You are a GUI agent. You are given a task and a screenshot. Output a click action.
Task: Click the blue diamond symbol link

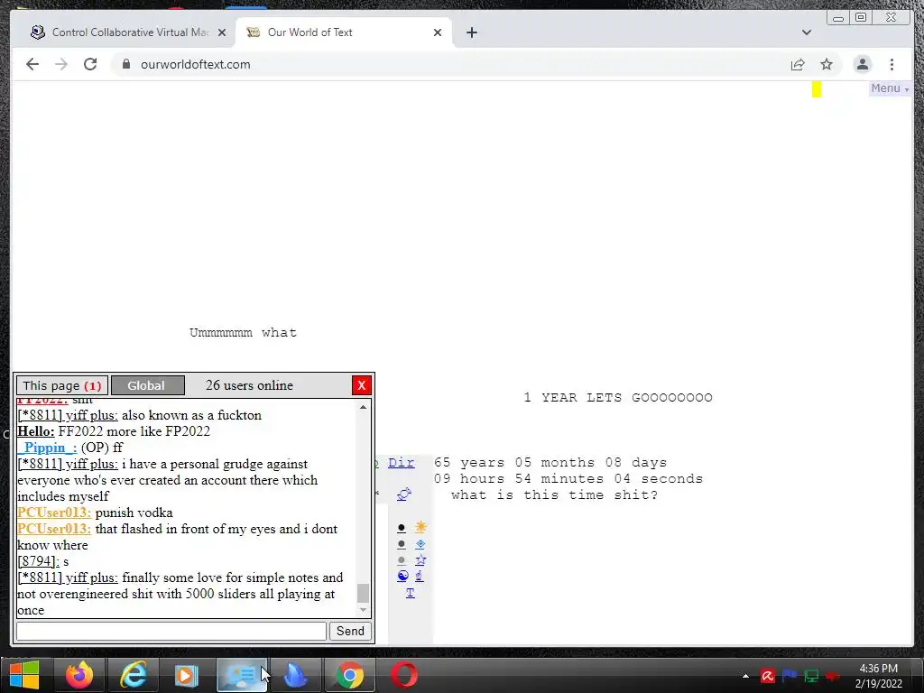(x=420, y=544)
